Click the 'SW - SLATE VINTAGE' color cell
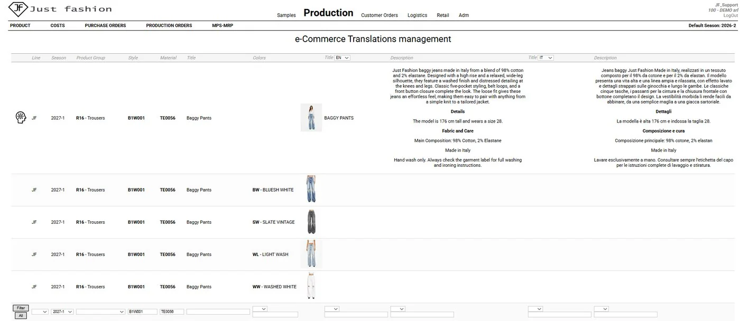The image size is (740, 321). (274, 222)
